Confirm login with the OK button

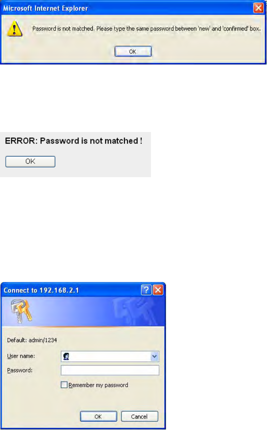(x=98, y=416)
